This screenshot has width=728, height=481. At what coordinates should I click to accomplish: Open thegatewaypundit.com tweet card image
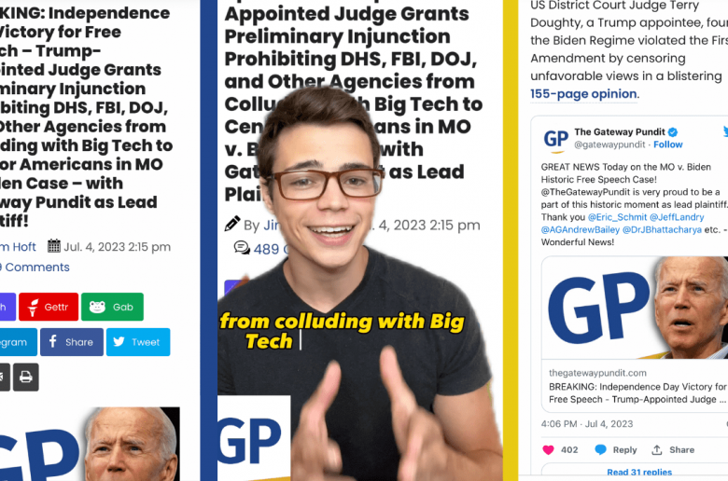click(x=635, y=308)
